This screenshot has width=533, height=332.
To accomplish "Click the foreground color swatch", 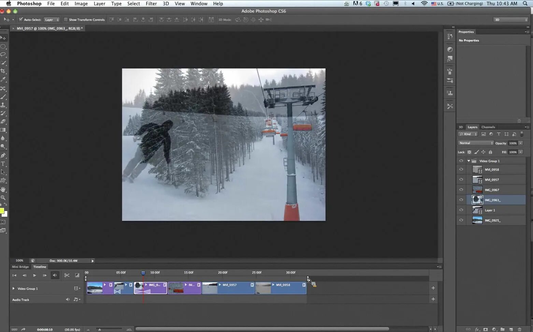I will pos(2,211).
